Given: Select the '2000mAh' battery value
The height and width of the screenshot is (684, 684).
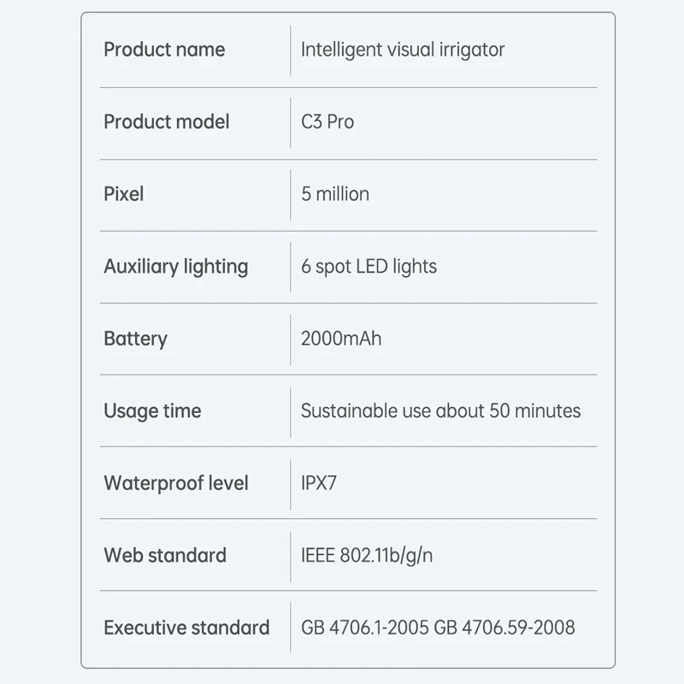Looking at the screenshot, I should pos(341,339).
